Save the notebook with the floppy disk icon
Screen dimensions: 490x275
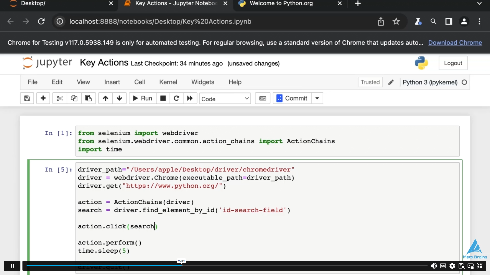coord(27,98)
